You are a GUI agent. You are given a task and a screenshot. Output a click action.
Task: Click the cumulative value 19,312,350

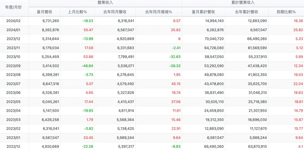click(214, 120)
